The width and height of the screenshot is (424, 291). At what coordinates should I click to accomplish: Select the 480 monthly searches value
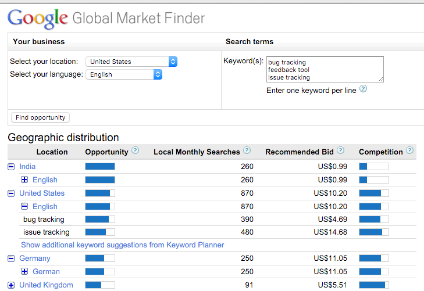pos(247,232)
